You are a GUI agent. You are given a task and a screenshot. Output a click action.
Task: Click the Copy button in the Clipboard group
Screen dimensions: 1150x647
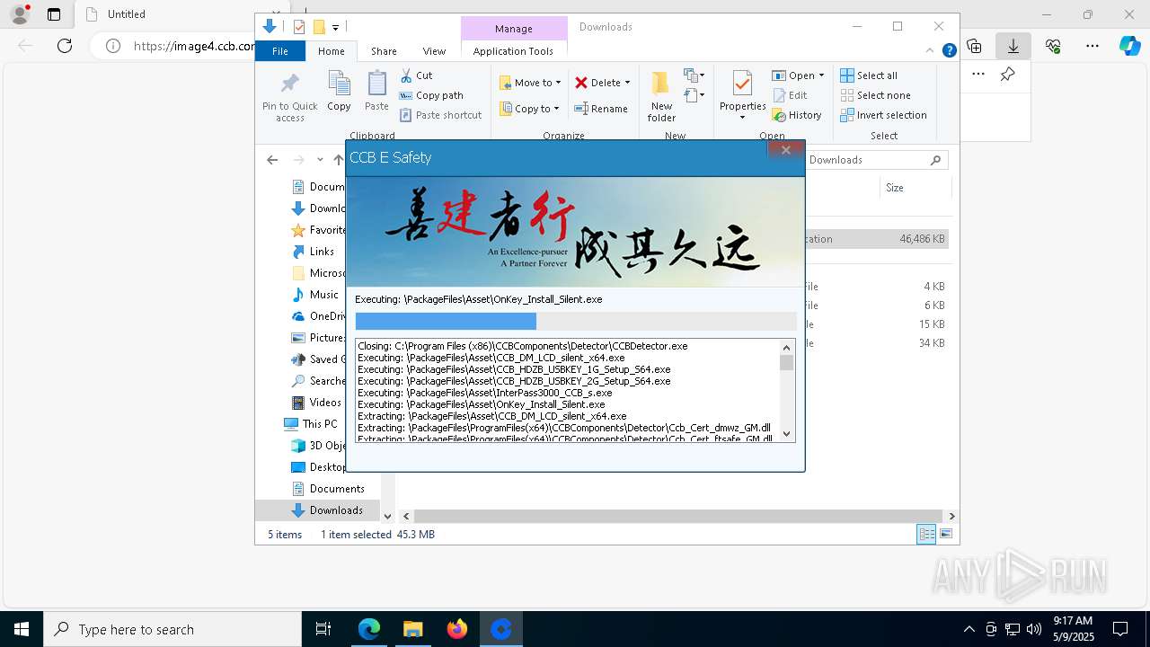[339, 92]
